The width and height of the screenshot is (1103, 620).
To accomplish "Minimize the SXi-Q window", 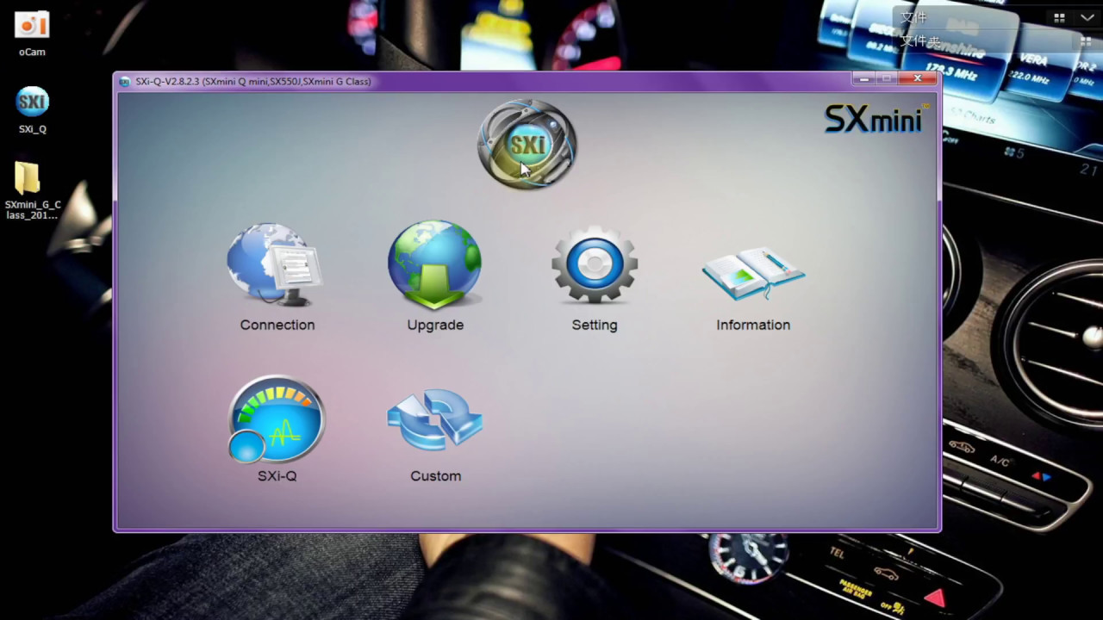I will point(864,79).
